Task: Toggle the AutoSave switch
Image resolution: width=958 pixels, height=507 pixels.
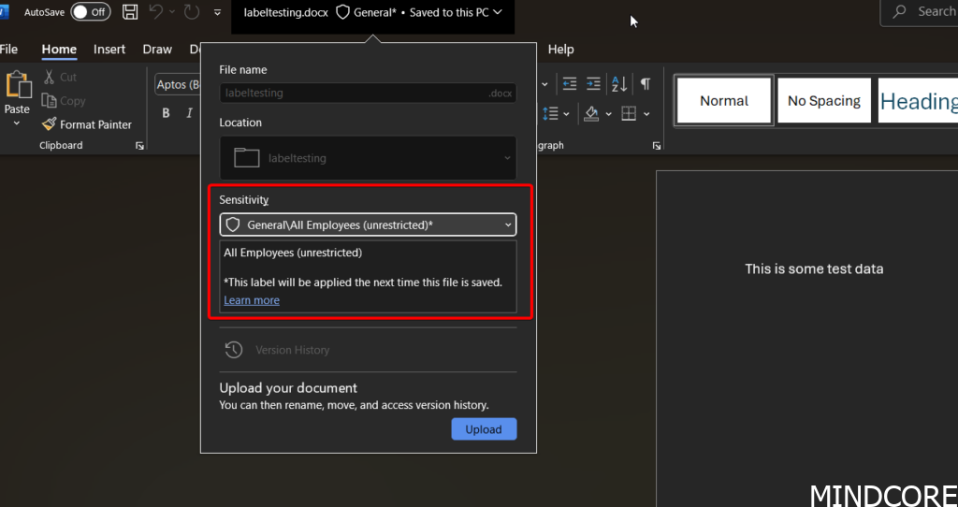Action: point(90,12)
